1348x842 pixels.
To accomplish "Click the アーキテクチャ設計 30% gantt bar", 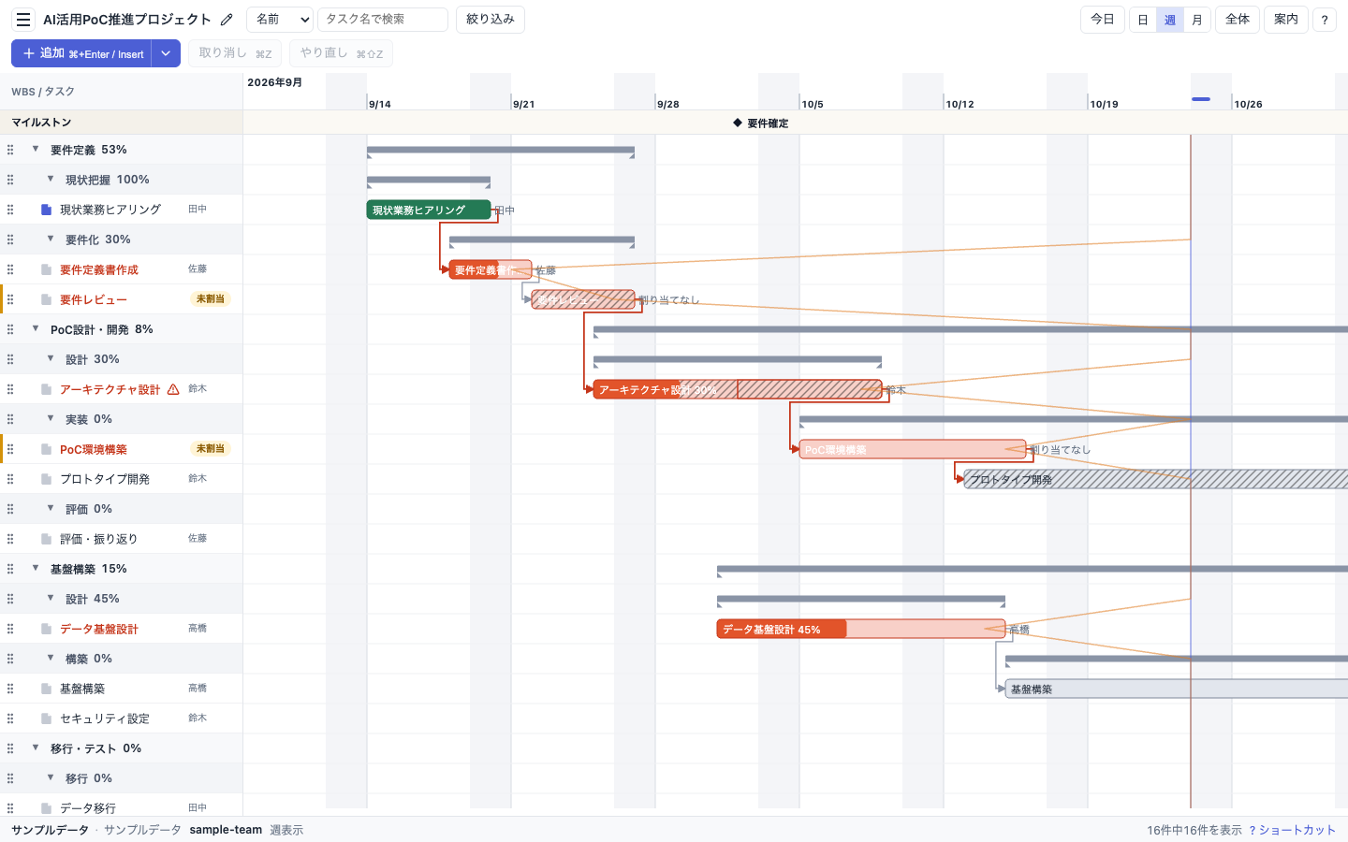I will (738, 389).
